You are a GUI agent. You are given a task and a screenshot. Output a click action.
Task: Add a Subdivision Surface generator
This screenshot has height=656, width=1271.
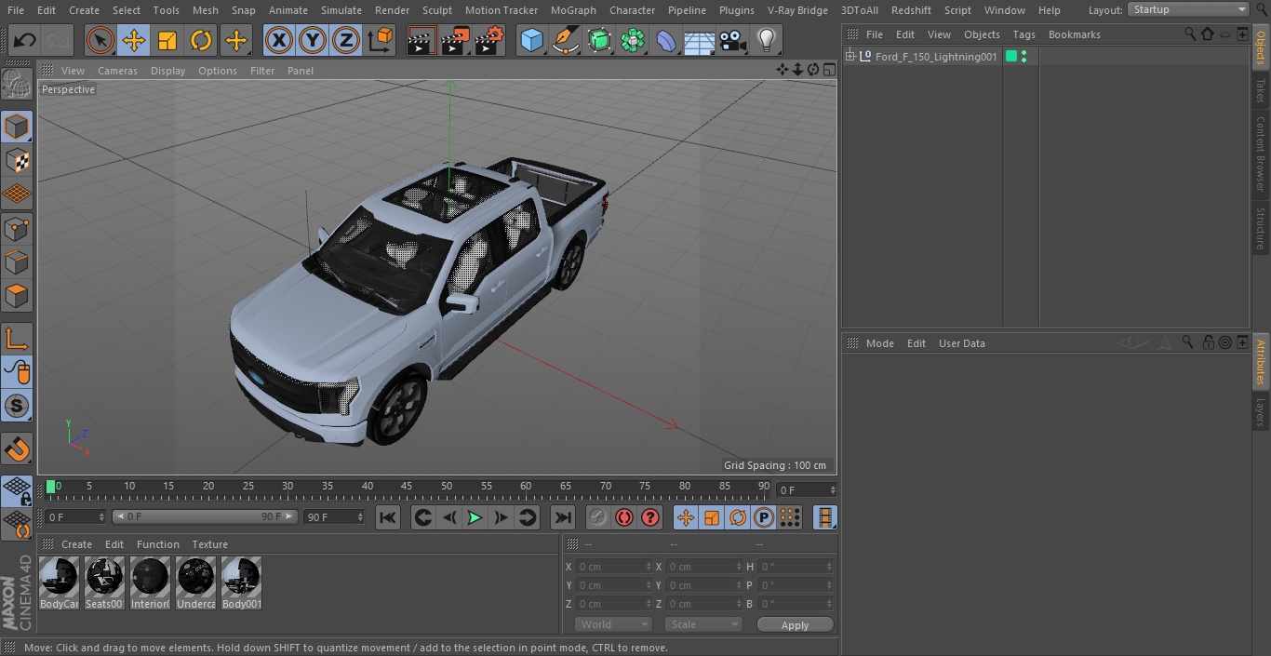click(599, 40)
